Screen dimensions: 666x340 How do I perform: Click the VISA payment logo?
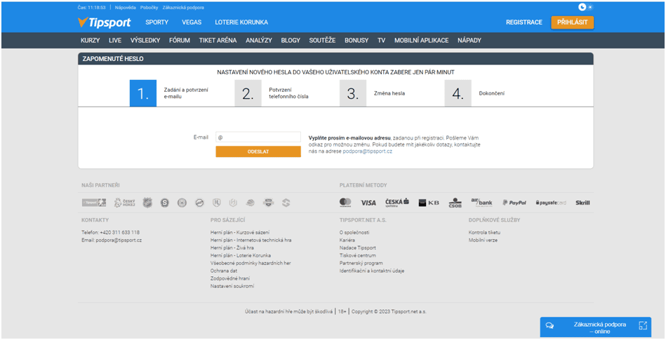pyautogui.click(x=368, y=203)
